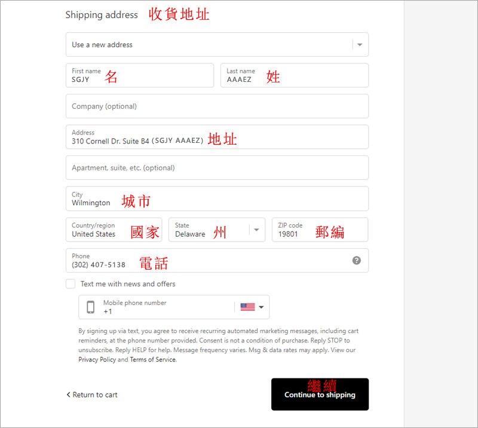Enable 'Text me with news and offers'
This screenshot has height=428, width=478.
pyautogui.click(x=71, y=284)
